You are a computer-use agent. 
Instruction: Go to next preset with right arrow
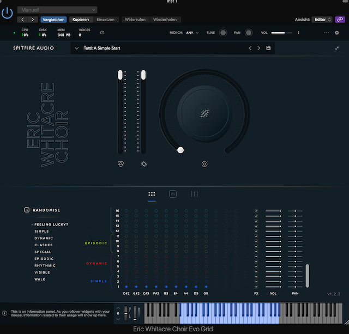click(x=33, y=20)
